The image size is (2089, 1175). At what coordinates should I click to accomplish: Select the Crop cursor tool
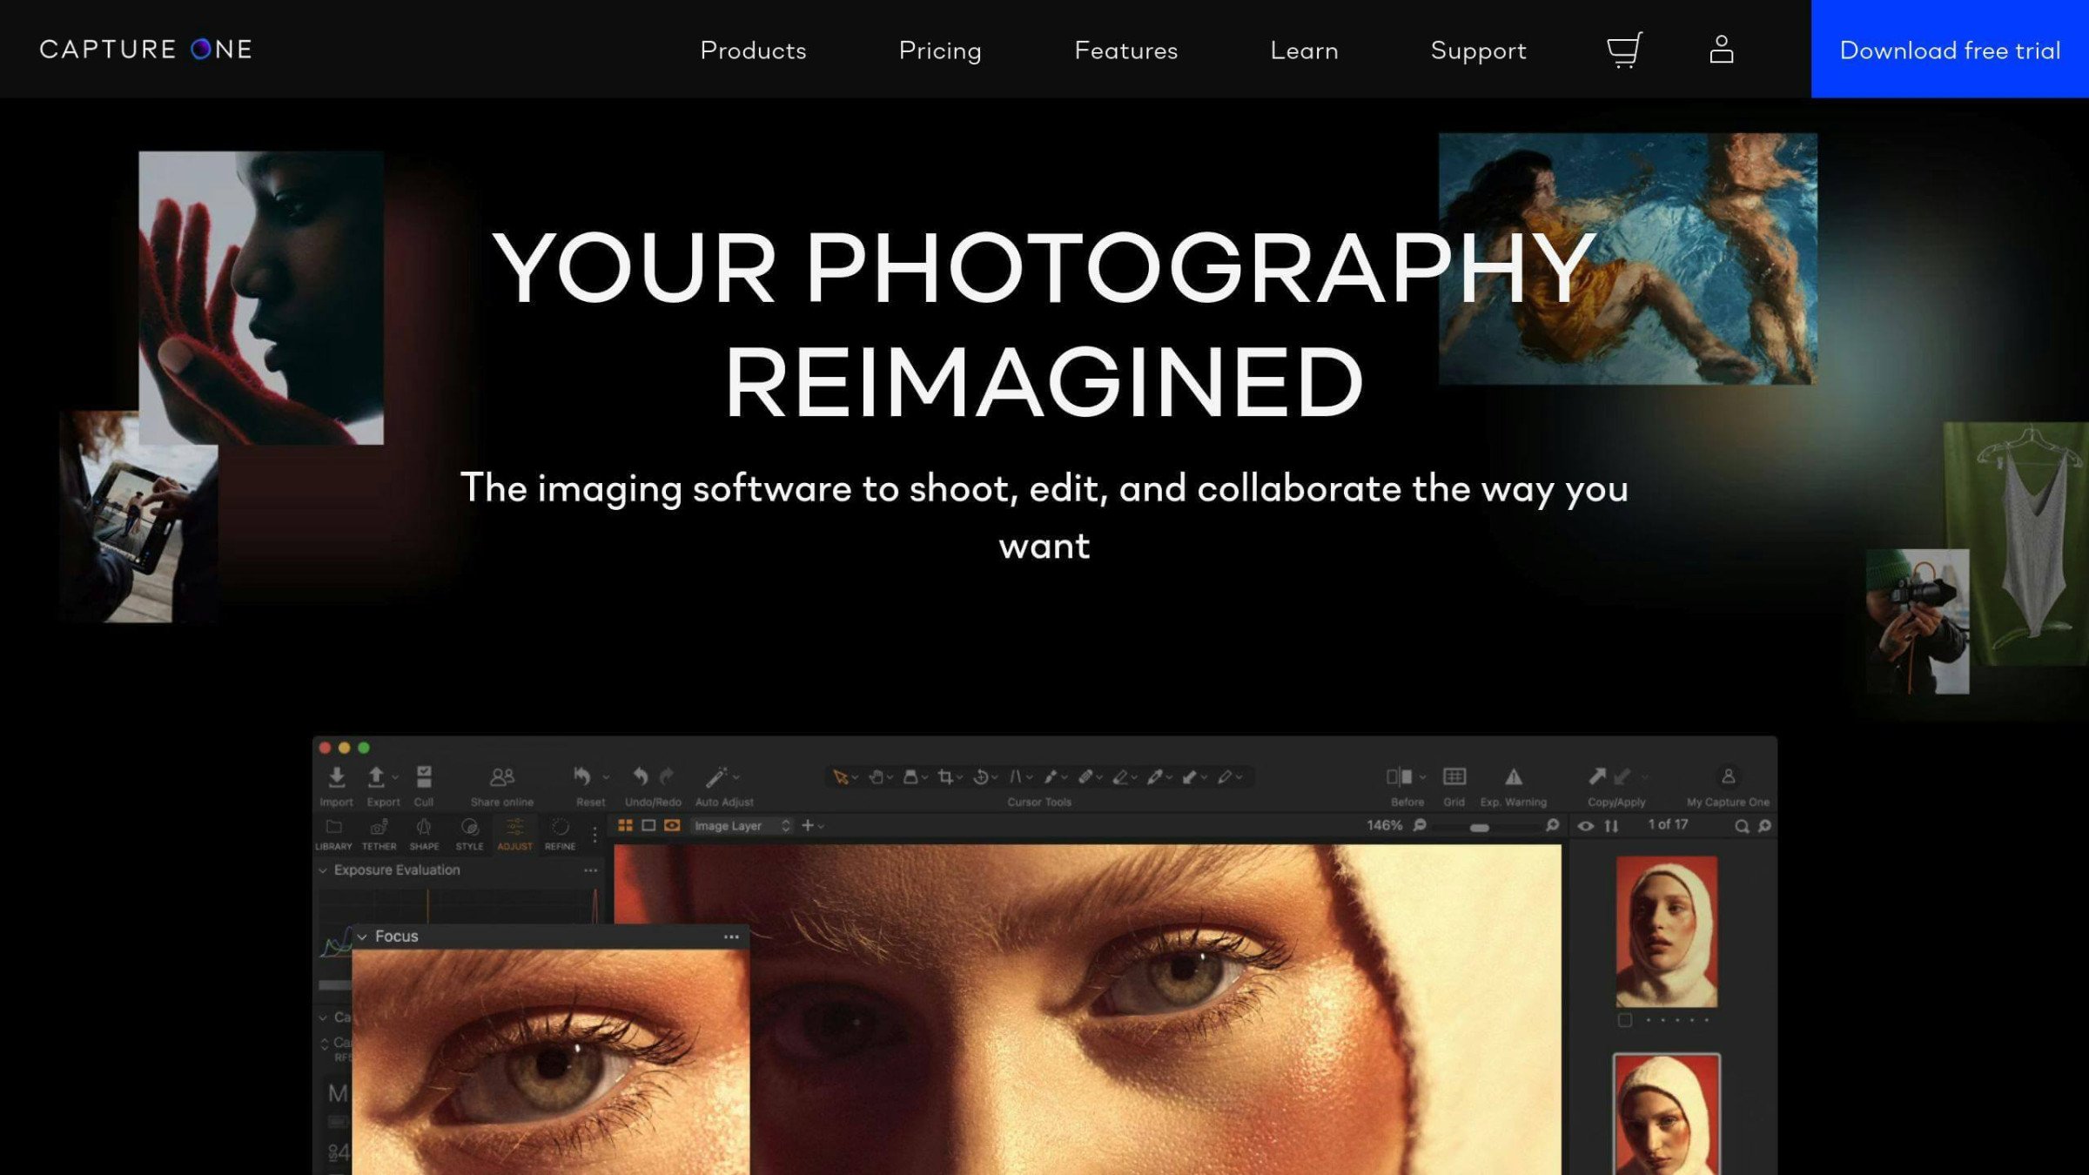click(x=946, y=777)
